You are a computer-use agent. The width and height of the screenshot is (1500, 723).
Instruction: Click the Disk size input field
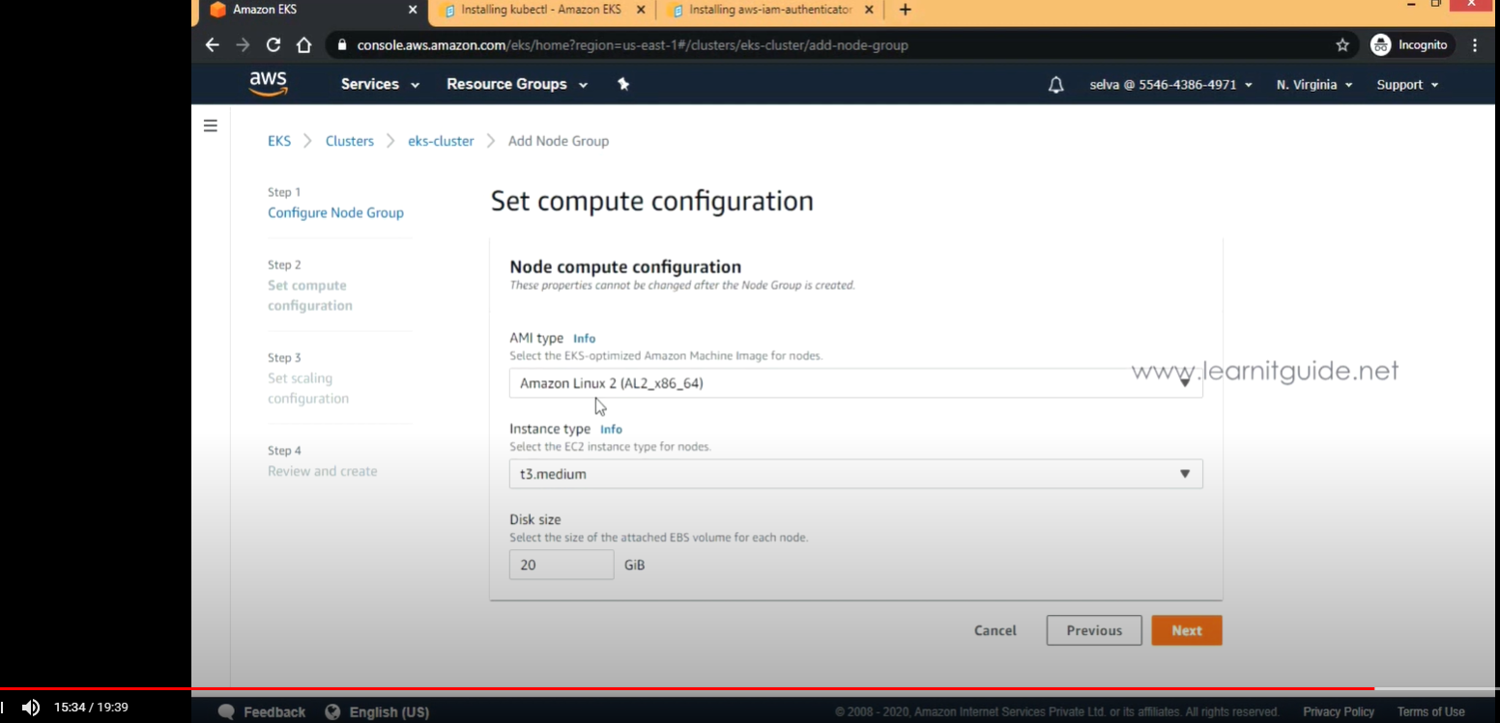point(562,565)
